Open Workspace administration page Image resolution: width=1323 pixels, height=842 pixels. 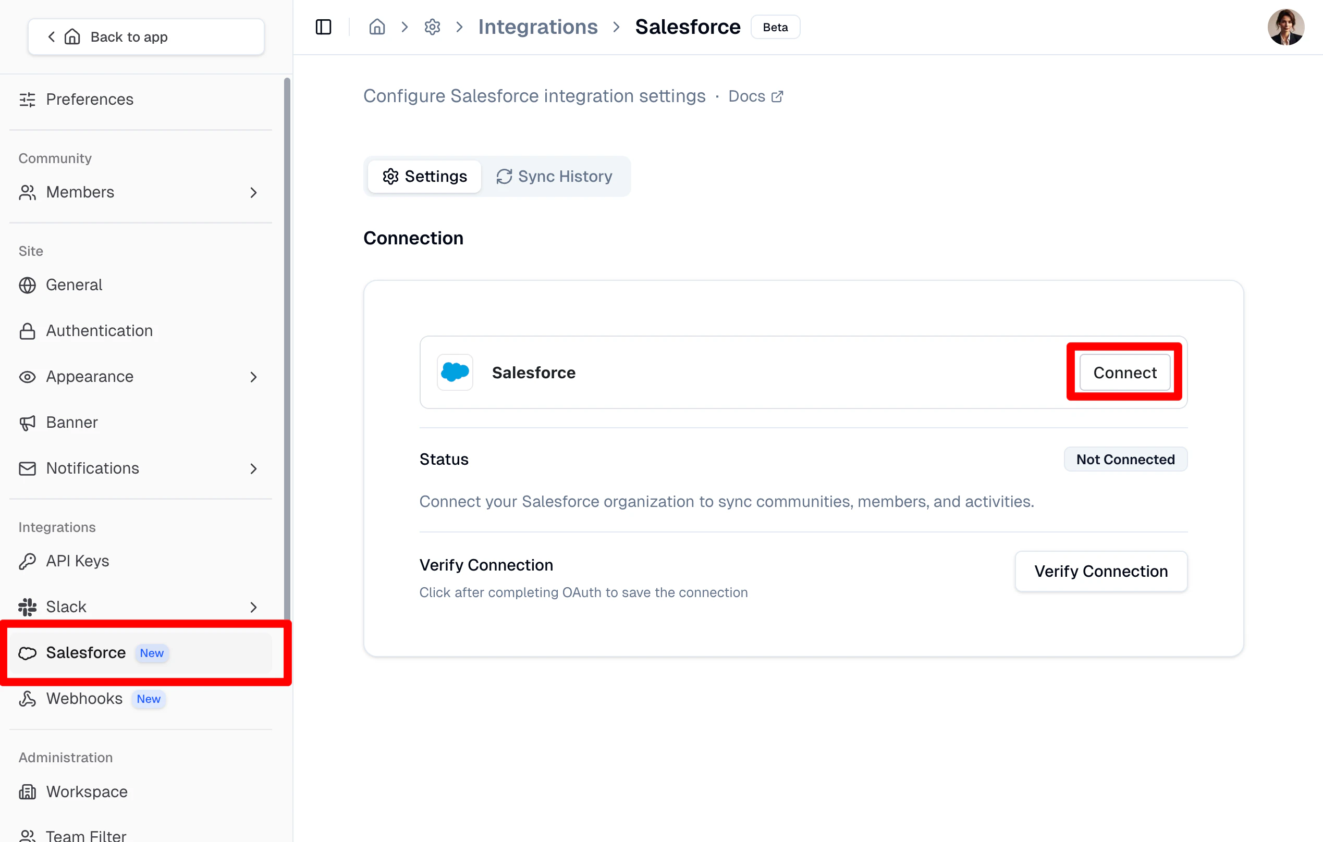click(x=141, y=791)
